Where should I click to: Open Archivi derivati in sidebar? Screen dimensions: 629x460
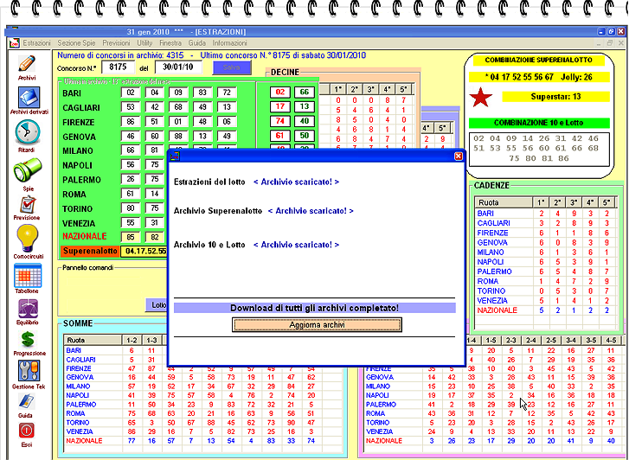(x=27, y=97)
